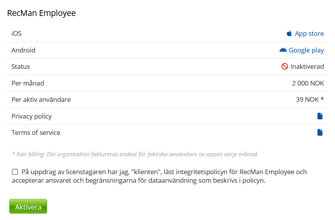The height and width of the screenshot is (220, 335).
Task: Click the 2 000 NOK price
Action: [308, 83]
